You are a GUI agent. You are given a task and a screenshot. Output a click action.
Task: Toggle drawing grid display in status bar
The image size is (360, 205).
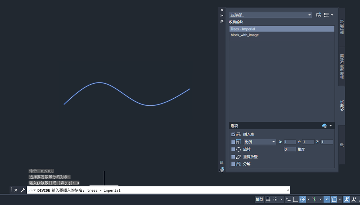[268, 199]
